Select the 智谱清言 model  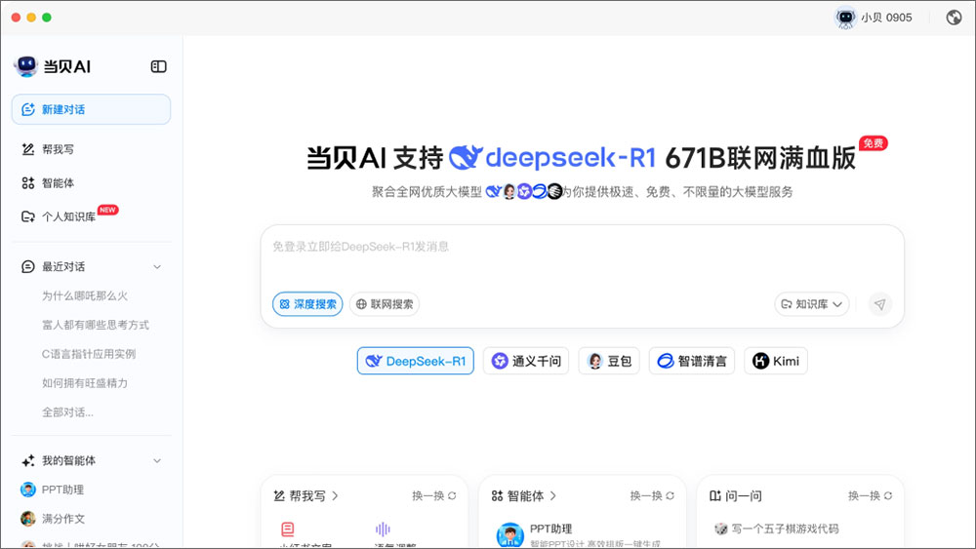tap(692, 361)
